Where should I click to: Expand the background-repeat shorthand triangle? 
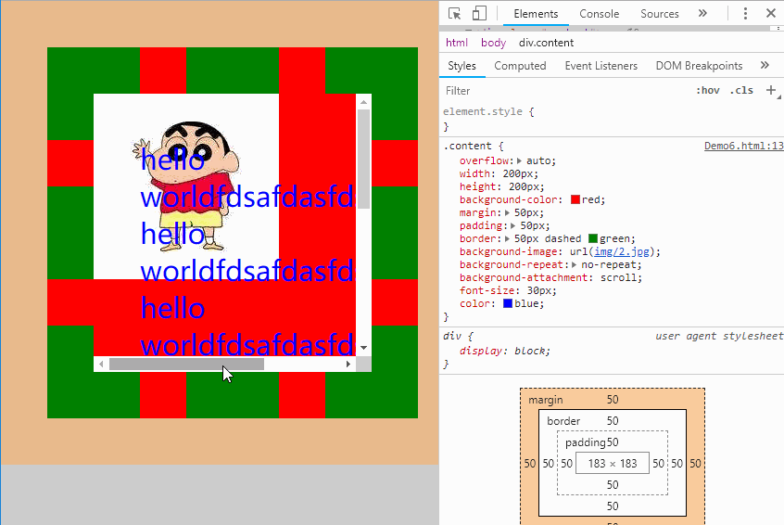coord(574,264)
